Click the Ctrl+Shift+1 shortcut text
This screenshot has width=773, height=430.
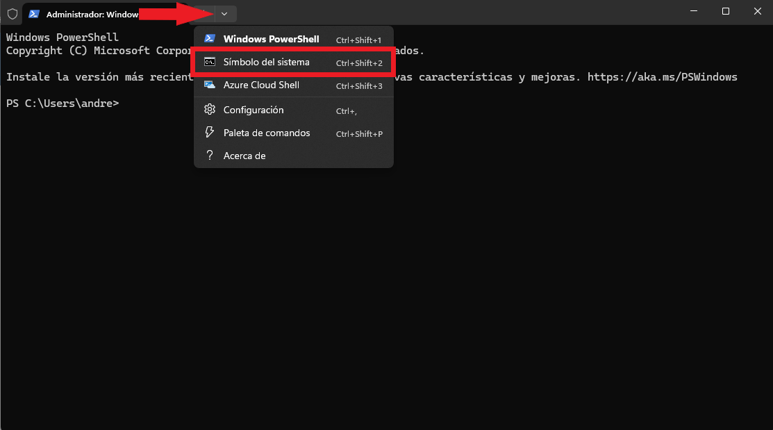click(358, 40)
